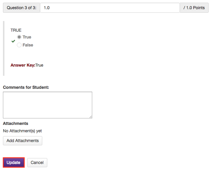Click the Question 3 of 3 label

22,8
